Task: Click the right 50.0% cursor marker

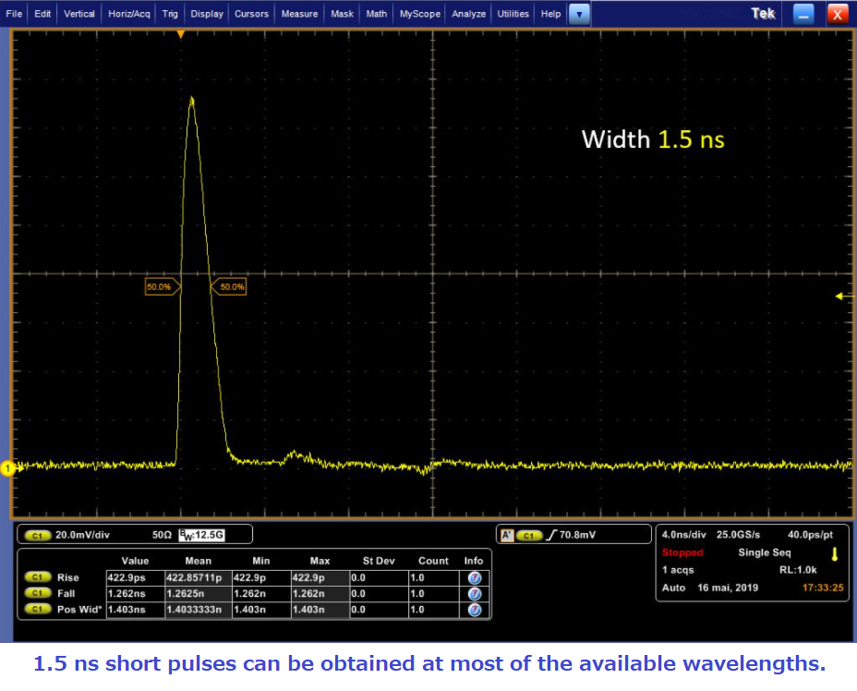Action: click(231, 287)
